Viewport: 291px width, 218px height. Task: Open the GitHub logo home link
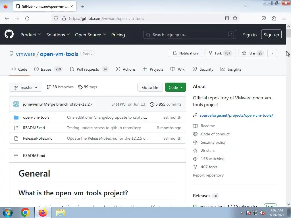point(9,34)
